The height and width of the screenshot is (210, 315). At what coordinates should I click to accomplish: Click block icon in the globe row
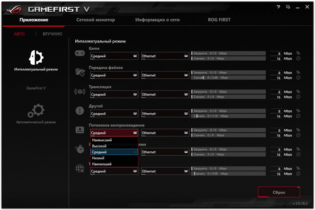click(x=298, y=174)
